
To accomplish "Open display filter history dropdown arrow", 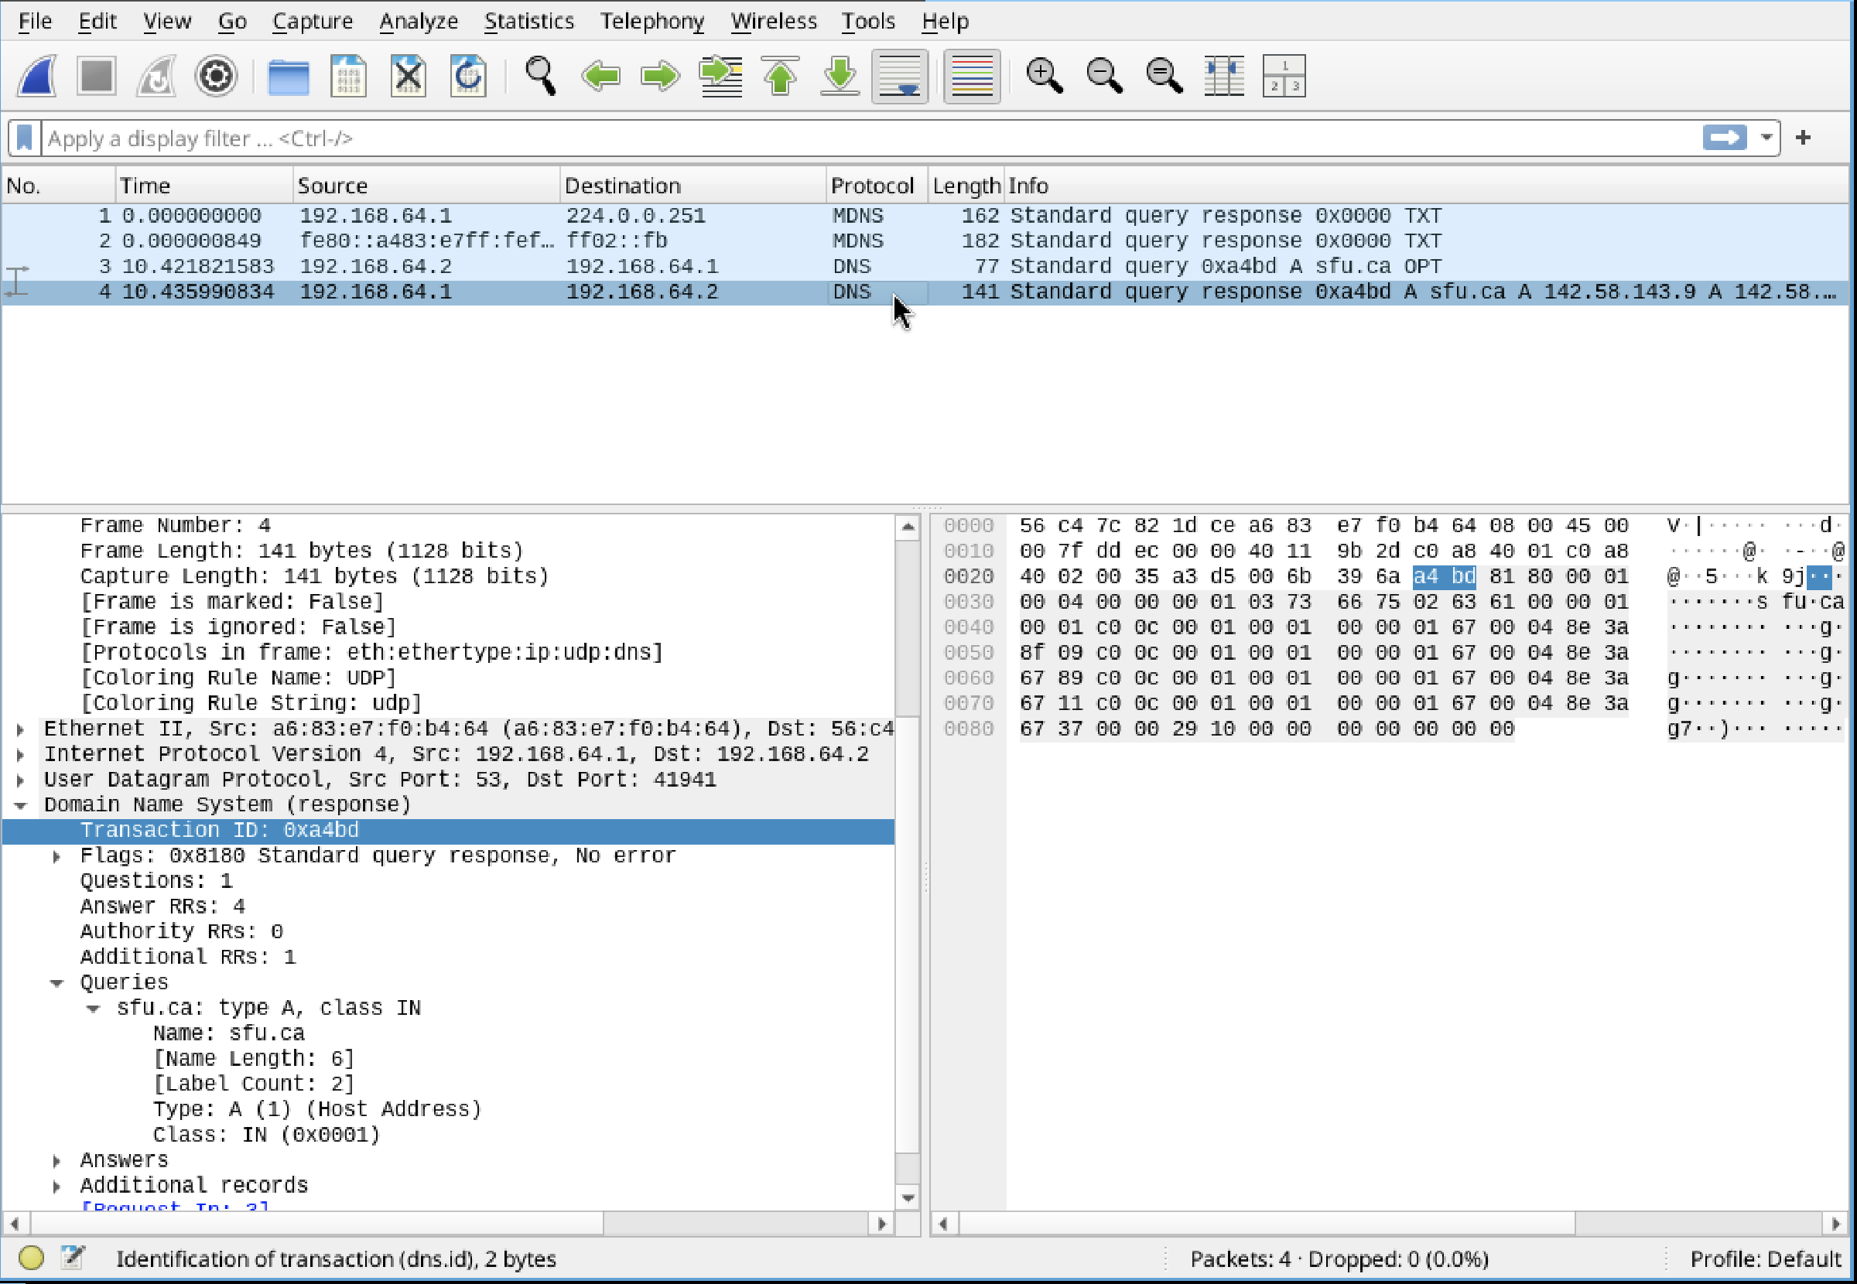I will pos(1766,138).
